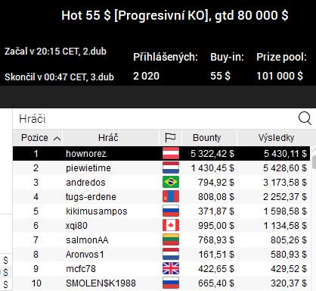Select player piewietime in second place

point(161,168)
